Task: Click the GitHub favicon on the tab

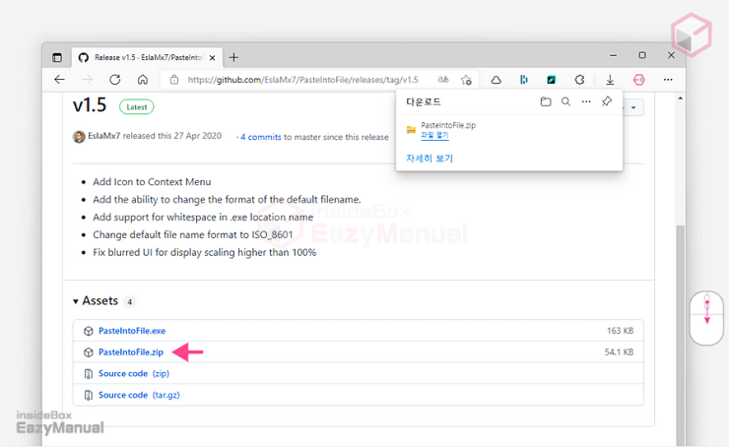Action: pyautogui.click(x=83, y=58)
